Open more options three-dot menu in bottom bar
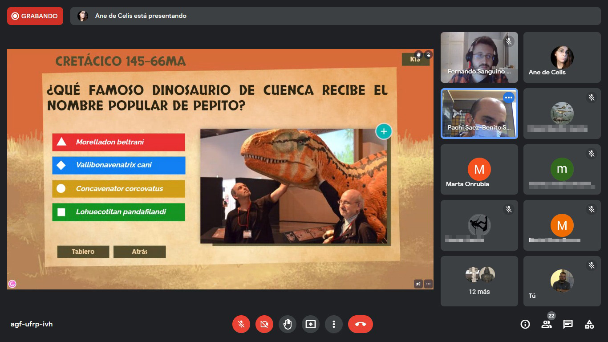This screenshot has height=342, width=608. coord(334,324)
